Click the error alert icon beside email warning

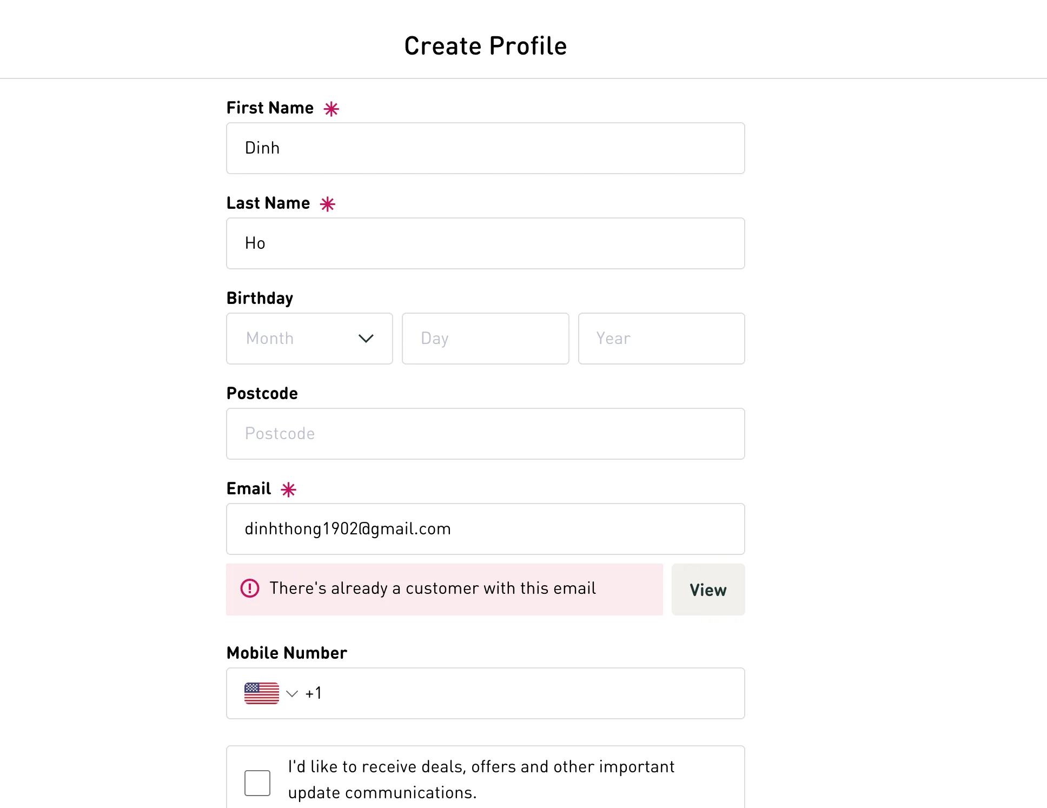250,588
